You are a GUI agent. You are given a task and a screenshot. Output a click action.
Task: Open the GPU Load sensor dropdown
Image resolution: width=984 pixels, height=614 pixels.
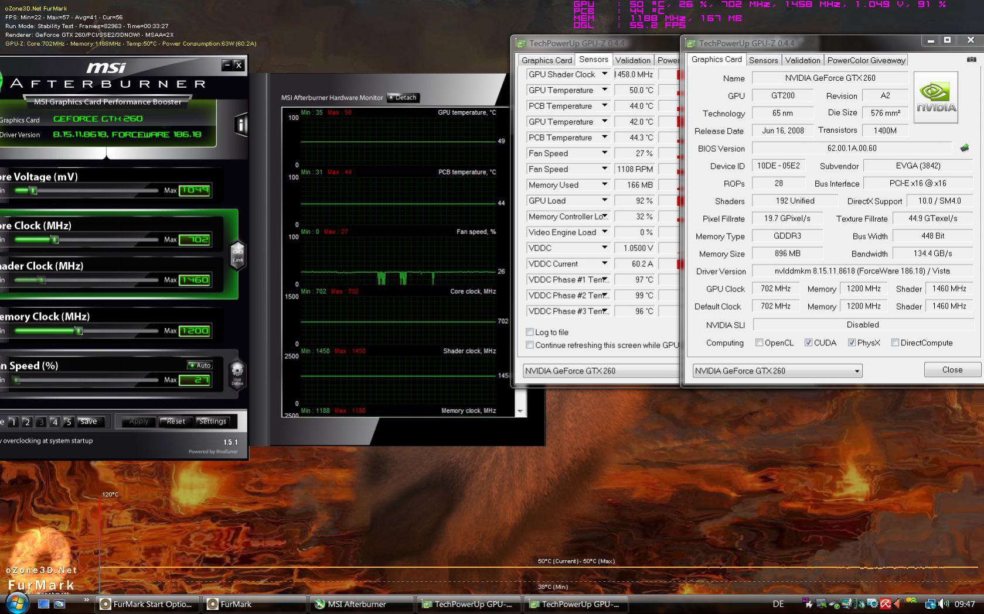click(604, 200)
